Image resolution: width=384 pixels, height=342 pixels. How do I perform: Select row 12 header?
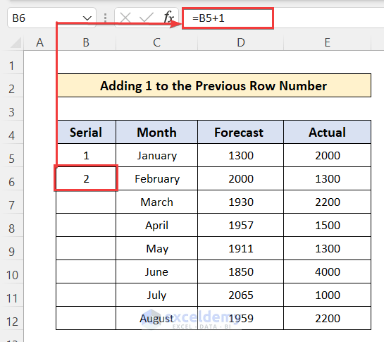(x=11, y=322)
